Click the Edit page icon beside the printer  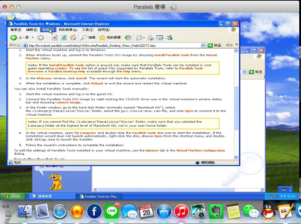[x=160, y=38]
